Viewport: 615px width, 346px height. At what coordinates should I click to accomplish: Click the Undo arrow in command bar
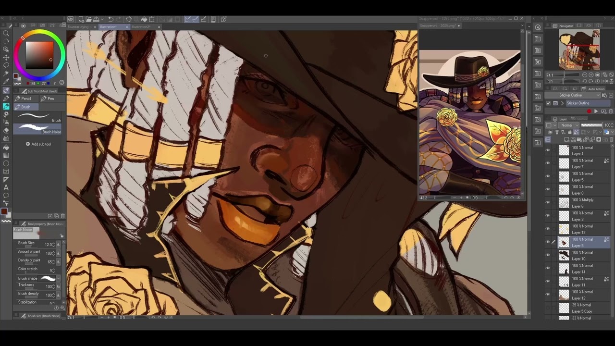click(x=111, y=19)
